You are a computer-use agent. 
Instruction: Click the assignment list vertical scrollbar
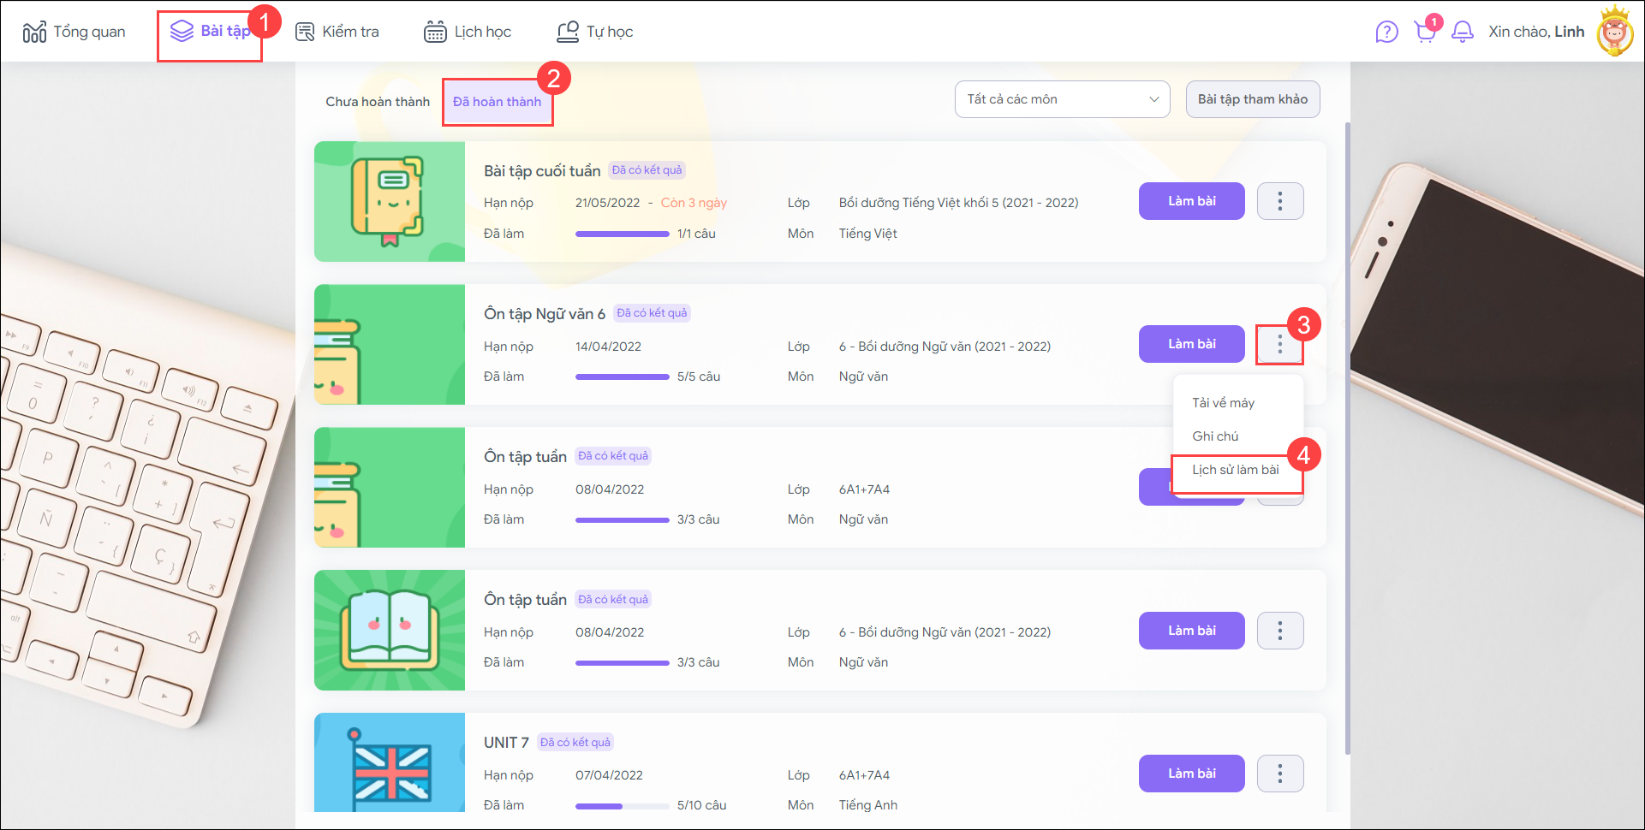(1347, 438)
